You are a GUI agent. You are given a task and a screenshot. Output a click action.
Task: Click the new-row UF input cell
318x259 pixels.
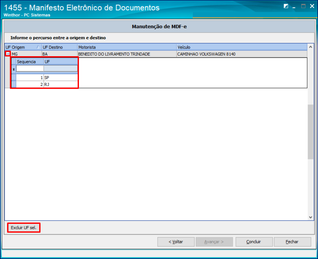click(x=61, y=69)
